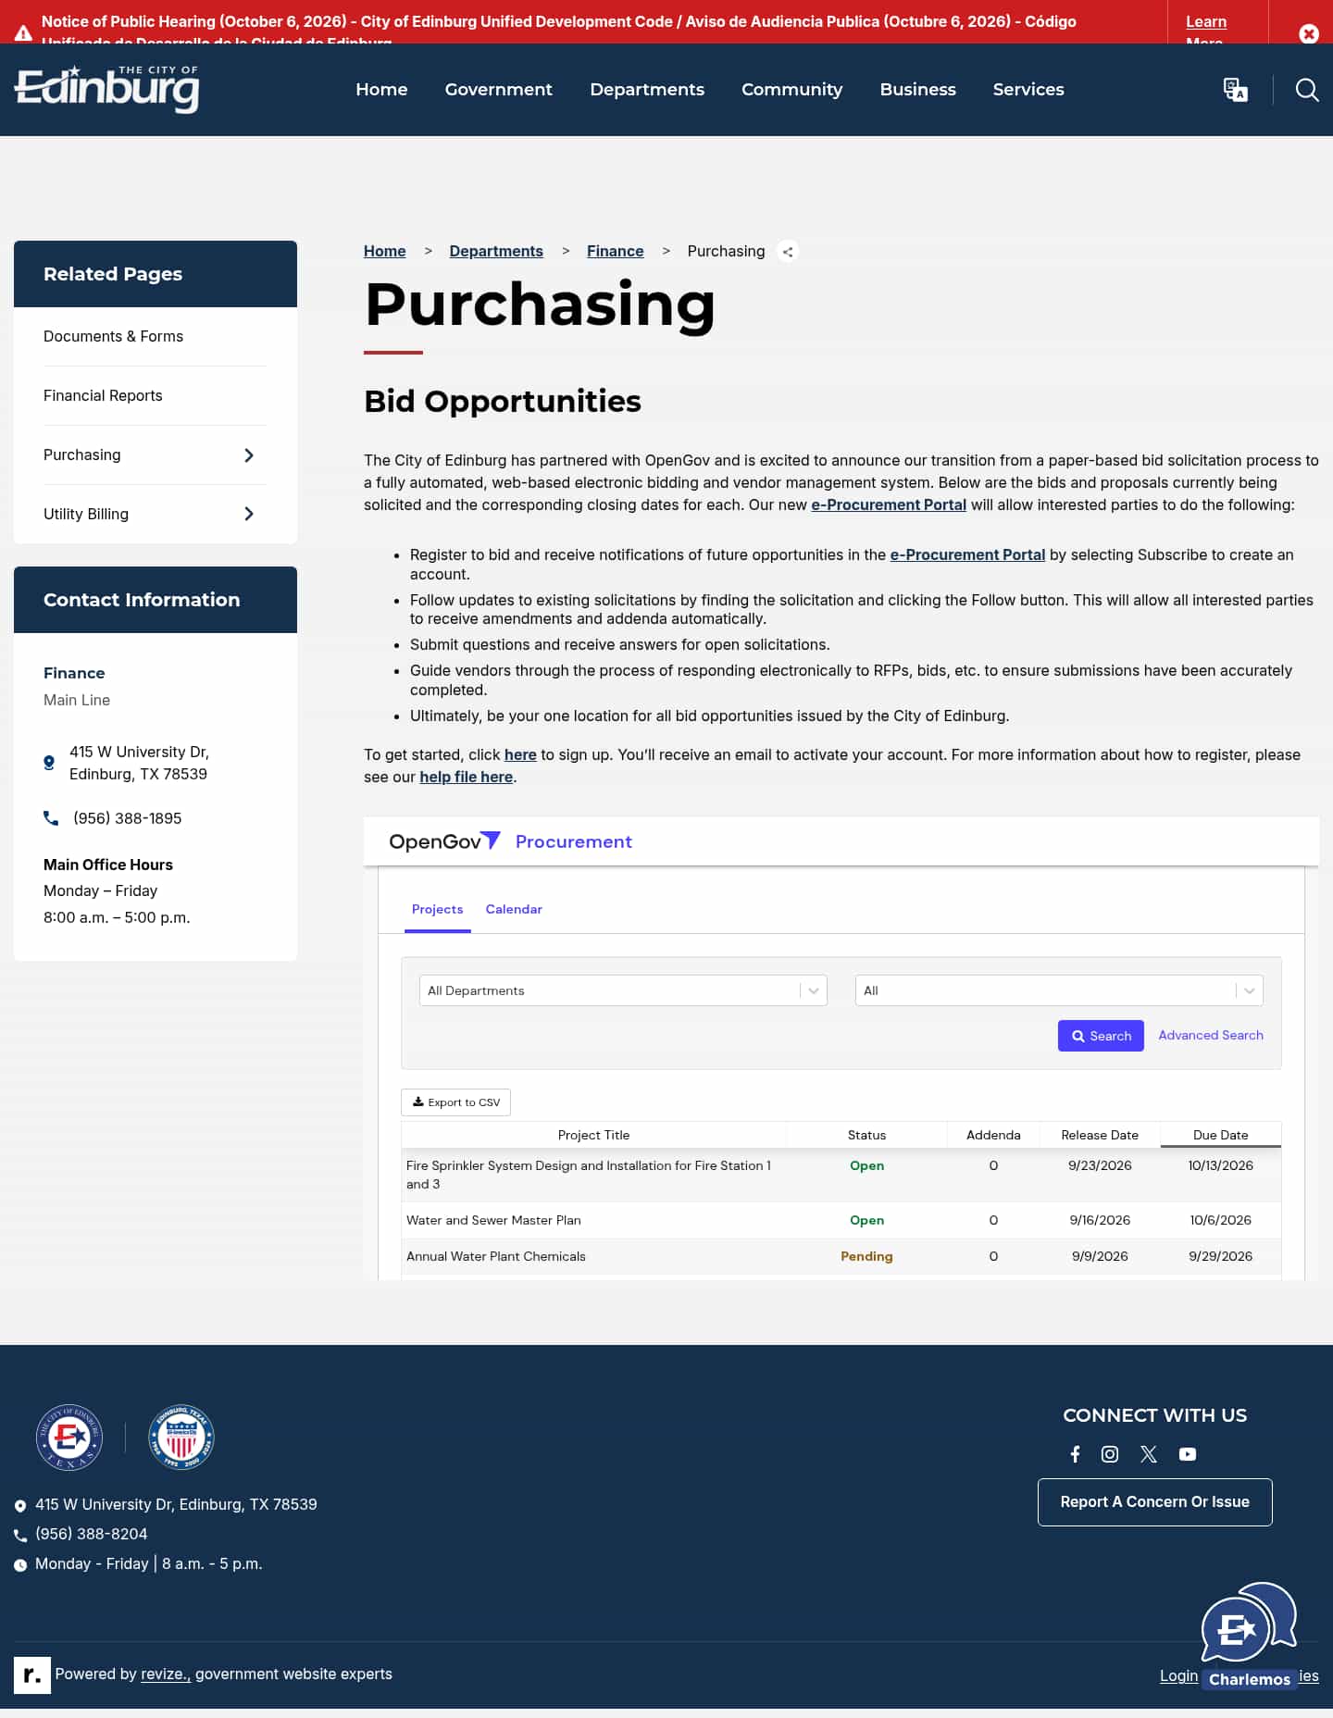
Task: Click the share icon beside Purchasing breadcrumb
Action: pyautogui.click(x=788, y=252)
